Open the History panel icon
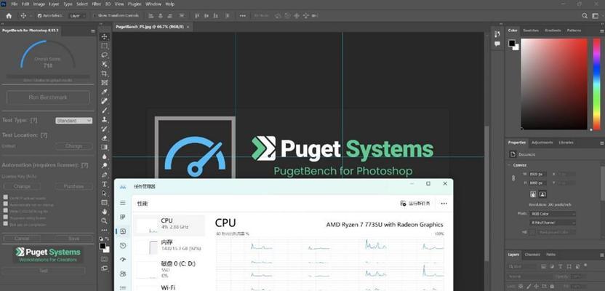This screenshot has width=605, height=291. [497, 34]
